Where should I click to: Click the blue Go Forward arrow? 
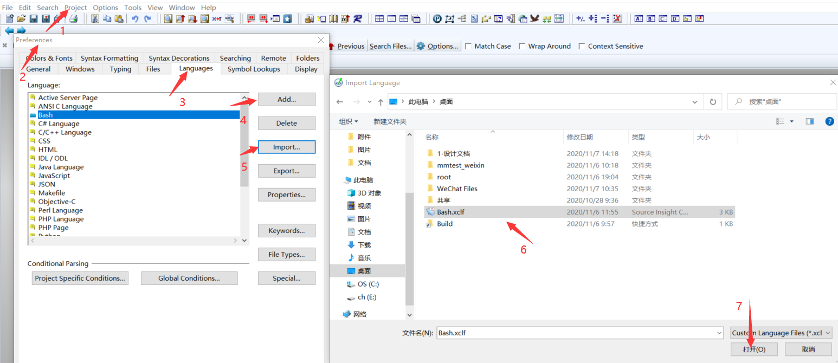[21, 30]
